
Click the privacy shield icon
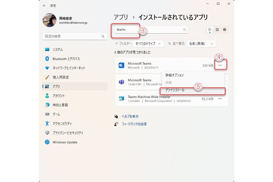[47, 133]
